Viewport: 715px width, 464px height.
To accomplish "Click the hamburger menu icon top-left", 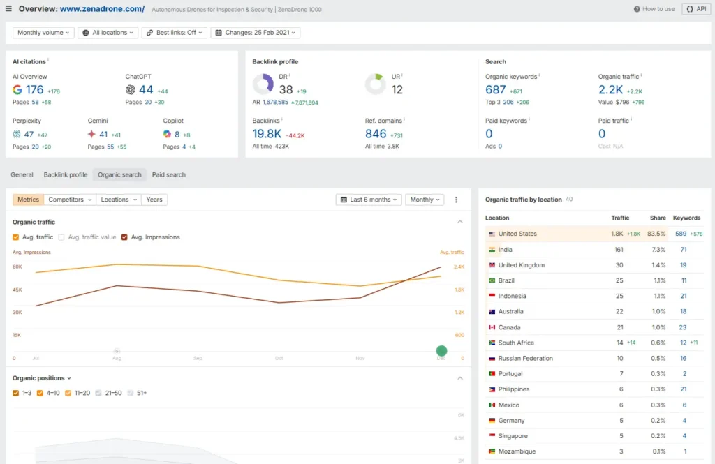I will click(x=10, y=8).
